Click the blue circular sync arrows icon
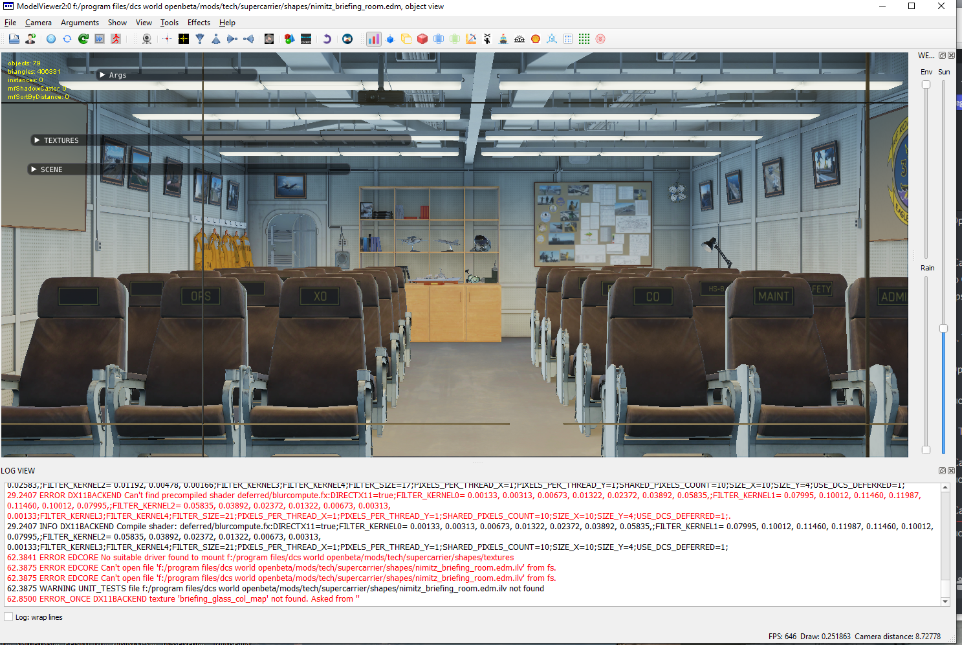The height and width of the screenshot is (645, 962). coord(67,39)
